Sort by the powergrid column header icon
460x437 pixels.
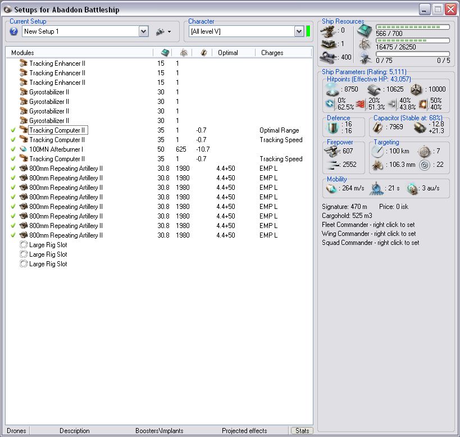[183, 53]
